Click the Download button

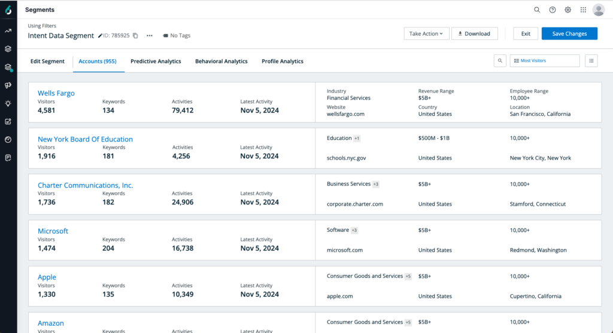point(474,33)
